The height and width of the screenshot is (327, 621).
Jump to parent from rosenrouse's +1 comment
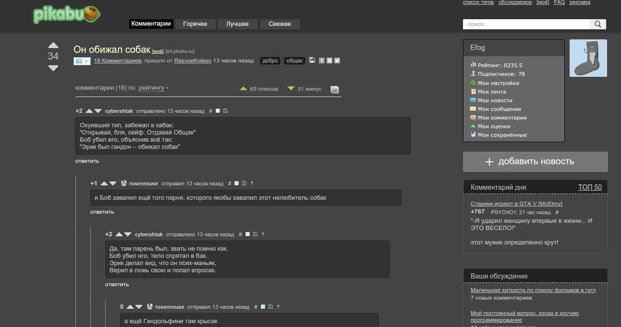(x=252, y=183)
